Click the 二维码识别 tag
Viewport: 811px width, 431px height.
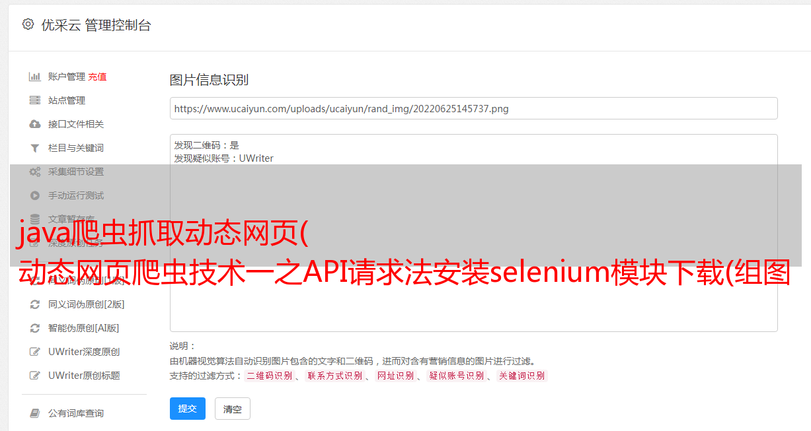(269, 376)
